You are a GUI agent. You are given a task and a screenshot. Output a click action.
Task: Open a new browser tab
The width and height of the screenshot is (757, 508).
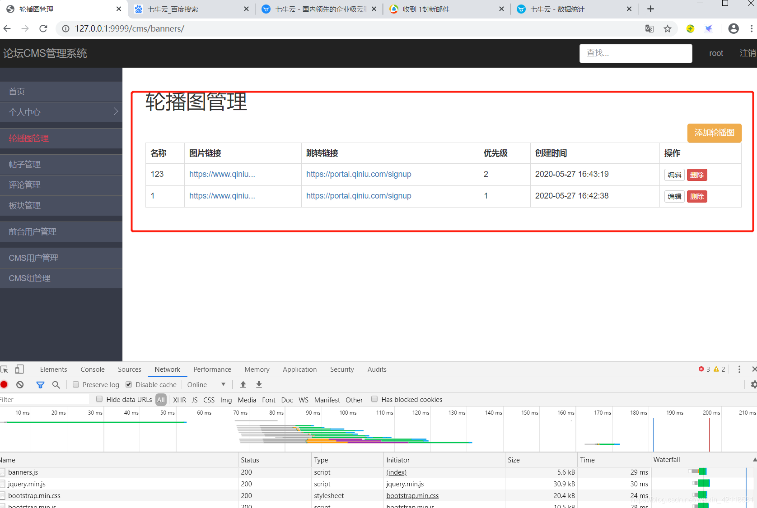[650, 9]
